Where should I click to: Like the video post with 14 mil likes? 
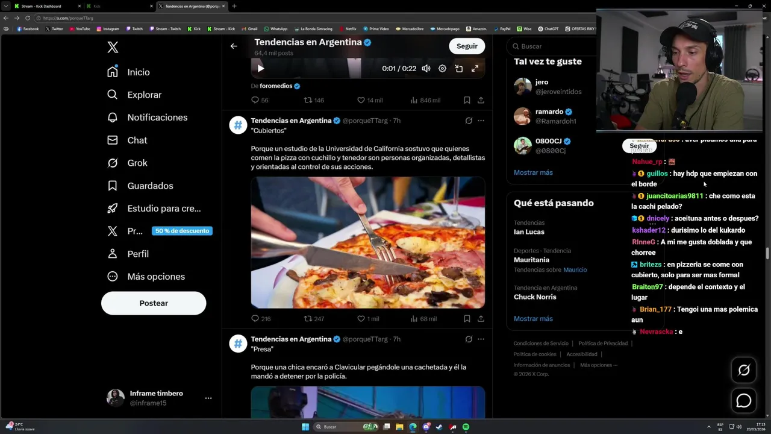[x=370, y=100]
